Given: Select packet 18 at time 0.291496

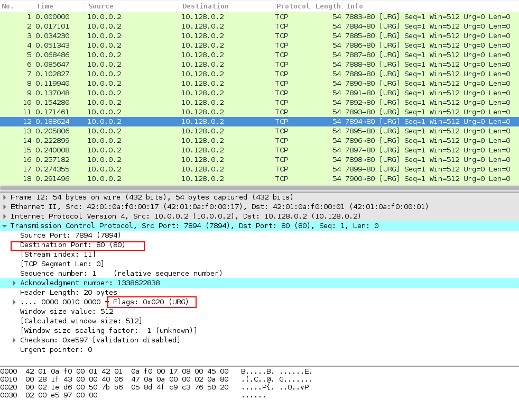Looking at the screenshot, I should pos(259,179).
